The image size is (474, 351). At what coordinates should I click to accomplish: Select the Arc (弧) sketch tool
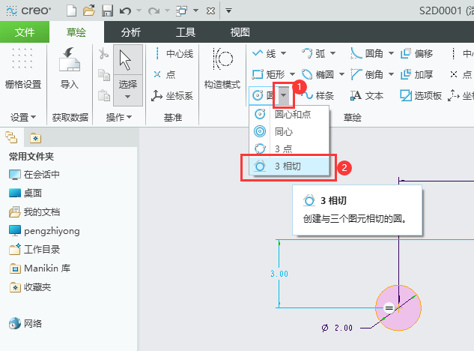[x=314, y=53]
